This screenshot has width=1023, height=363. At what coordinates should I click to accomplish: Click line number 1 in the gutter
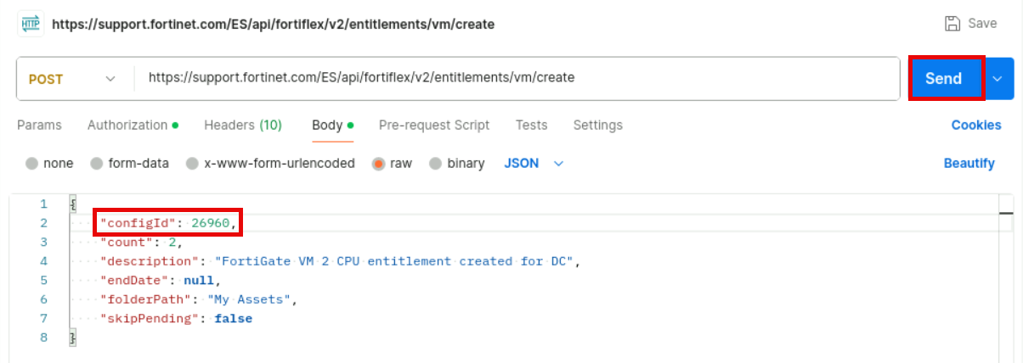point(43,204)
